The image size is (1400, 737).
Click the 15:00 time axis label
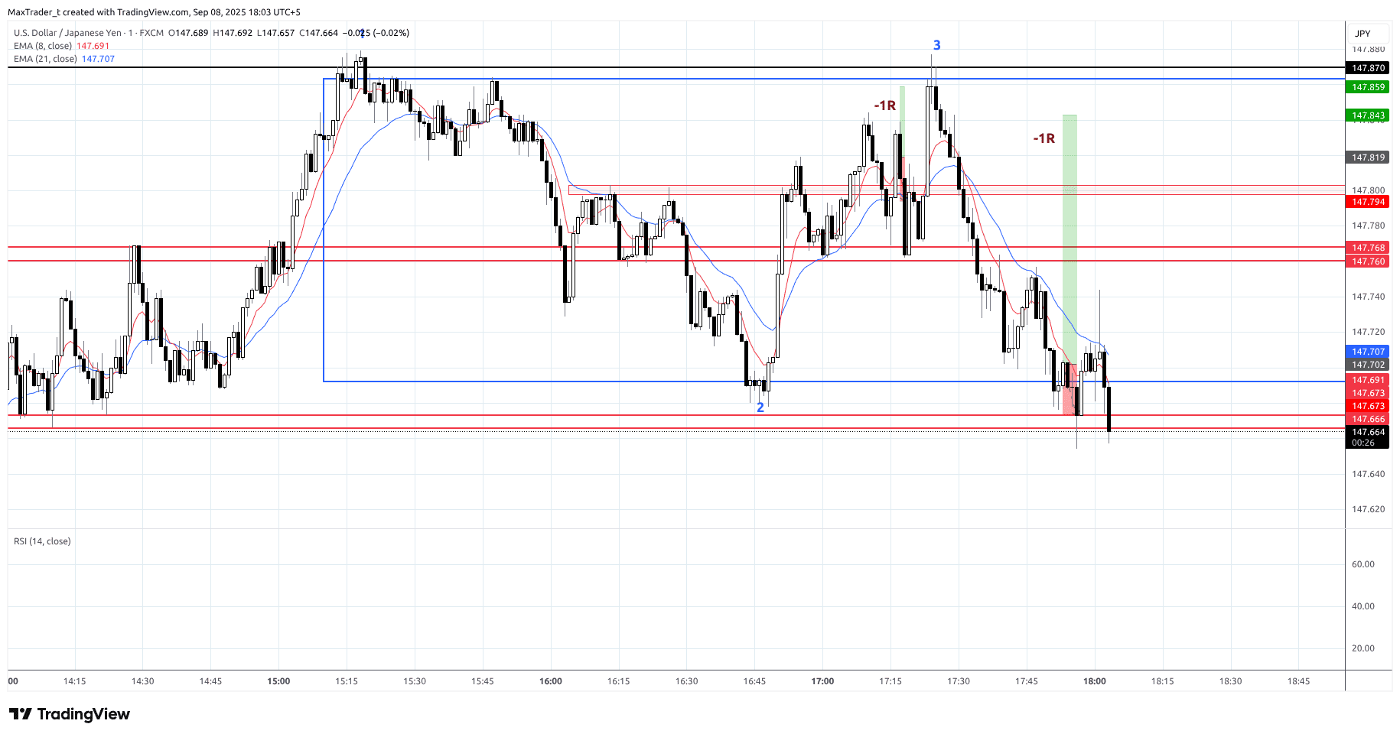click(x=278, y=681)
